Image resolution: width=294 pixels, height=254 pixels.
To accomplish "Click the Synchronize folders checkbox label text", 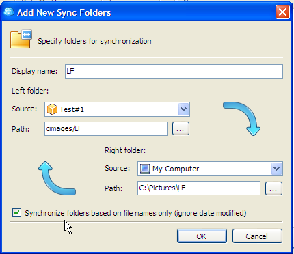I will [x=135, y=213].
